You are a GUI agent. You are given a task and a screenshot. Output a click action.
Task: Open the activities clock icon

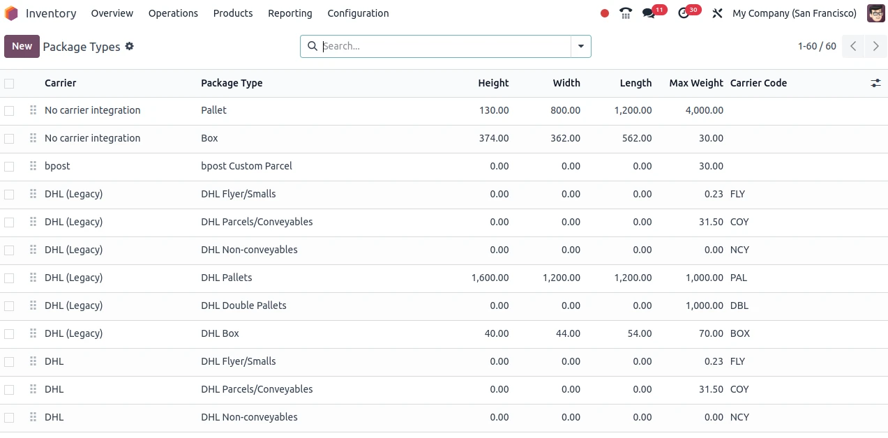point(684,13)
